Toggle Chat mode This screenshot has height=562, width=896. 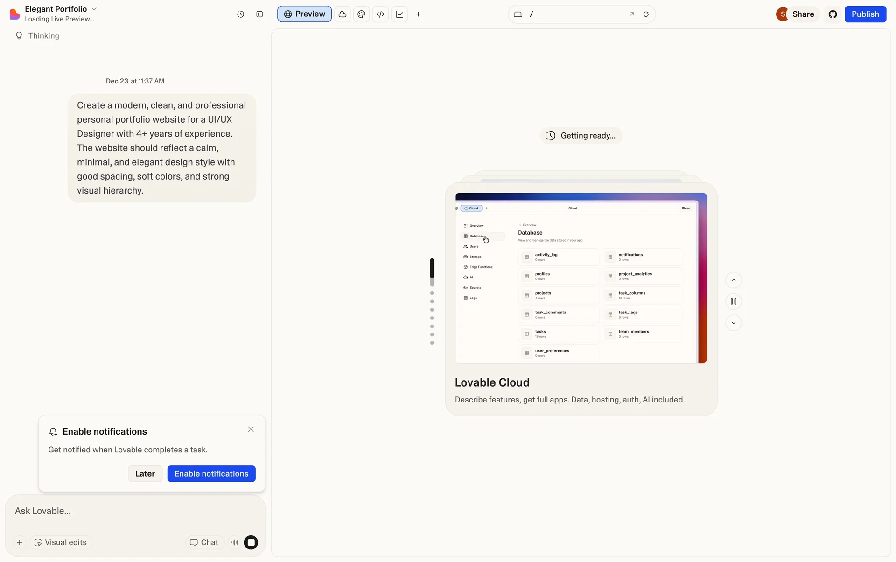point(204,542)
